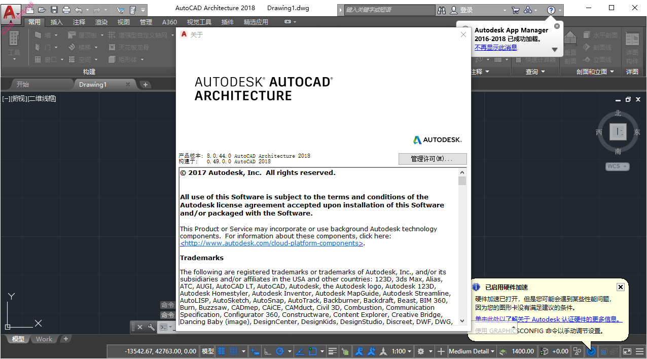This screenshot has width=647, height=359.
Task: Open the A360 ribbon tab
Action: click(169, 22)
